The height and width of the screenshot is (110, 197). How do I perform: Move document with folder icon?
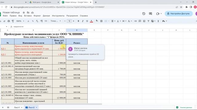click(x=28, y=13)
